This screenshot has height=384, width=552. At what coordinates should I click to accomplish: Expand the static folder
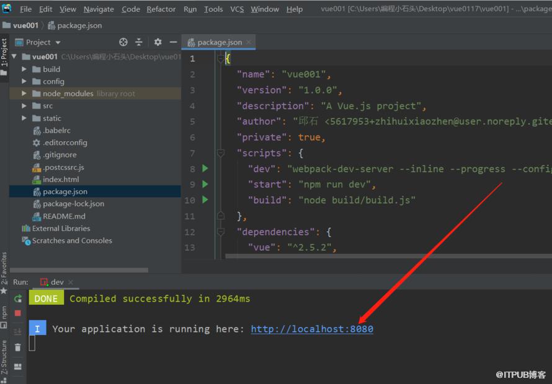click(24, 118)
